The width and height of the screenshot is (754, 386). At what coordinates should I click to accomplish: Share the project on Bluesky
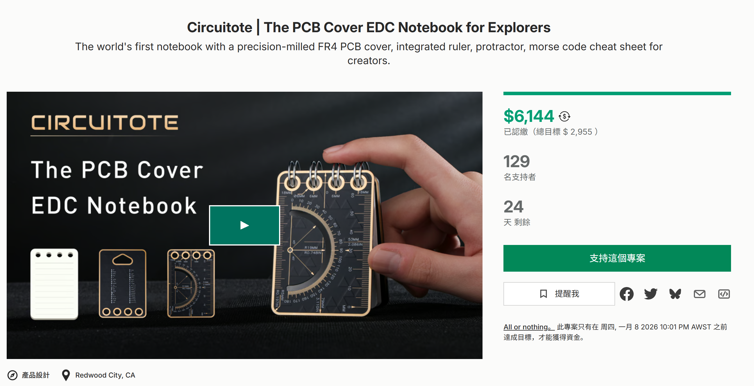pos(675,294)
